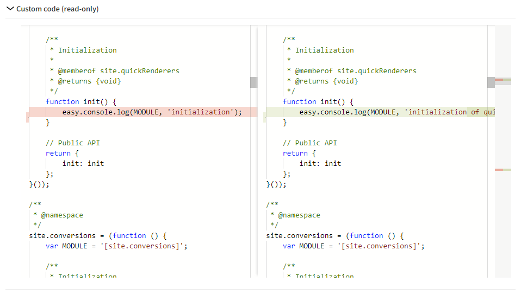Image resolution: width=521 pixels, height=295 pixels.
Task: Place cursor on 'function init()' in right pane
Action: [x=318, y=102]
